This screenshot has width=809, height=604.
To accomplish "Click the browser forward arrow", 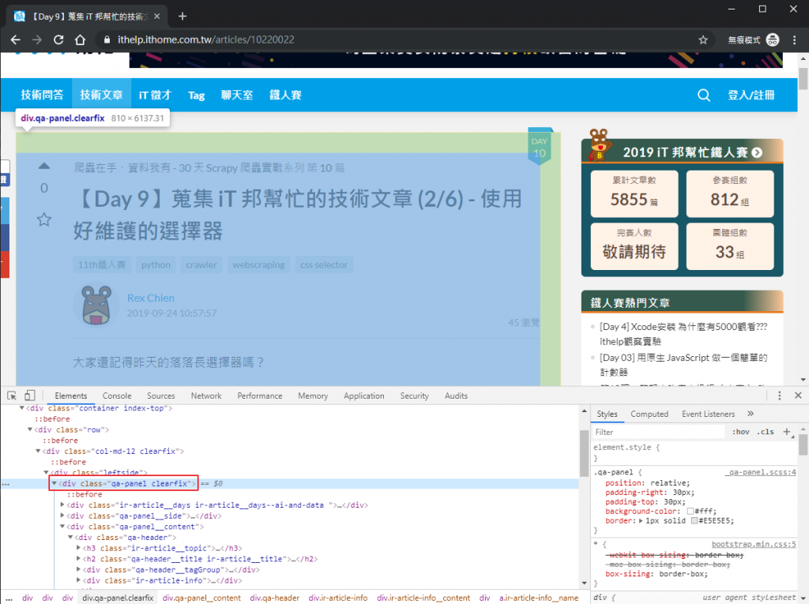I will (x=36, y=39).
